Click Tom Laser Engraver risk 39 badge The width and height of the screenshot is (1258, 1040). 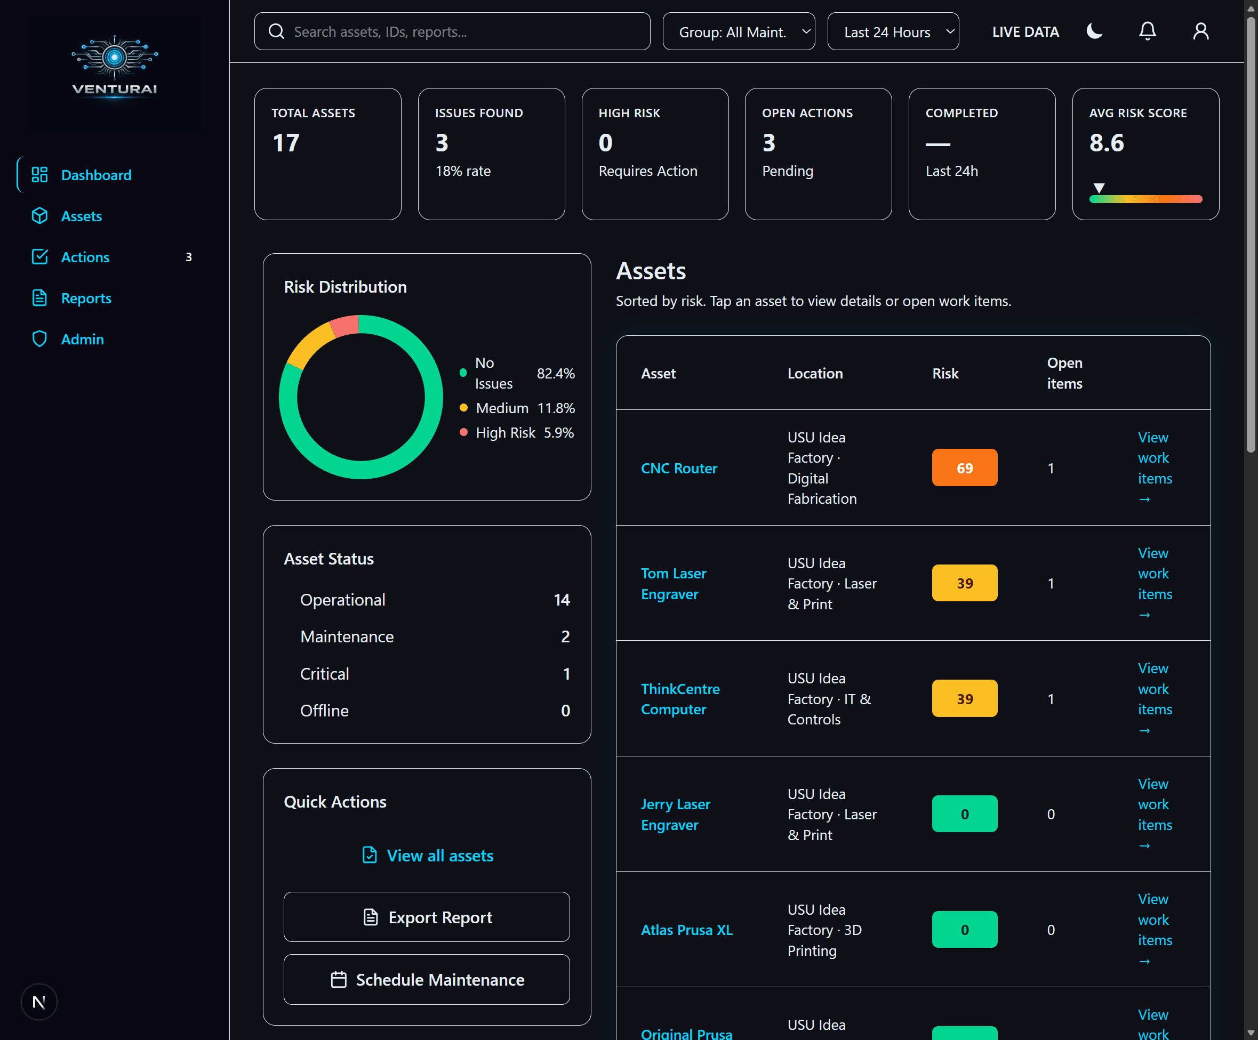[x=965, y=583]
